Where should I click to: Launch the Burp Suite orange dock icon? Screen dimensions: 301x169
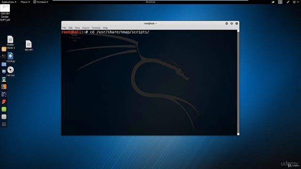coord(4,86)
